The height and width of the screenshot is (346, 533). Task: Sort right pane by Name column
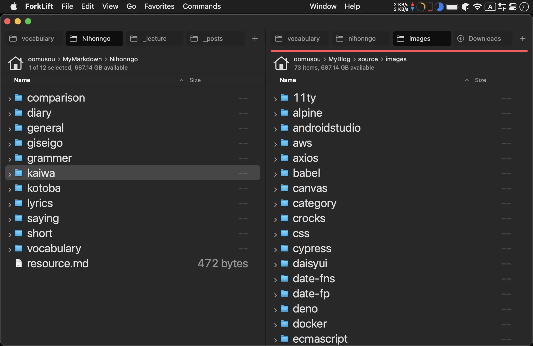pyautogui.click(x=288, y=80)
